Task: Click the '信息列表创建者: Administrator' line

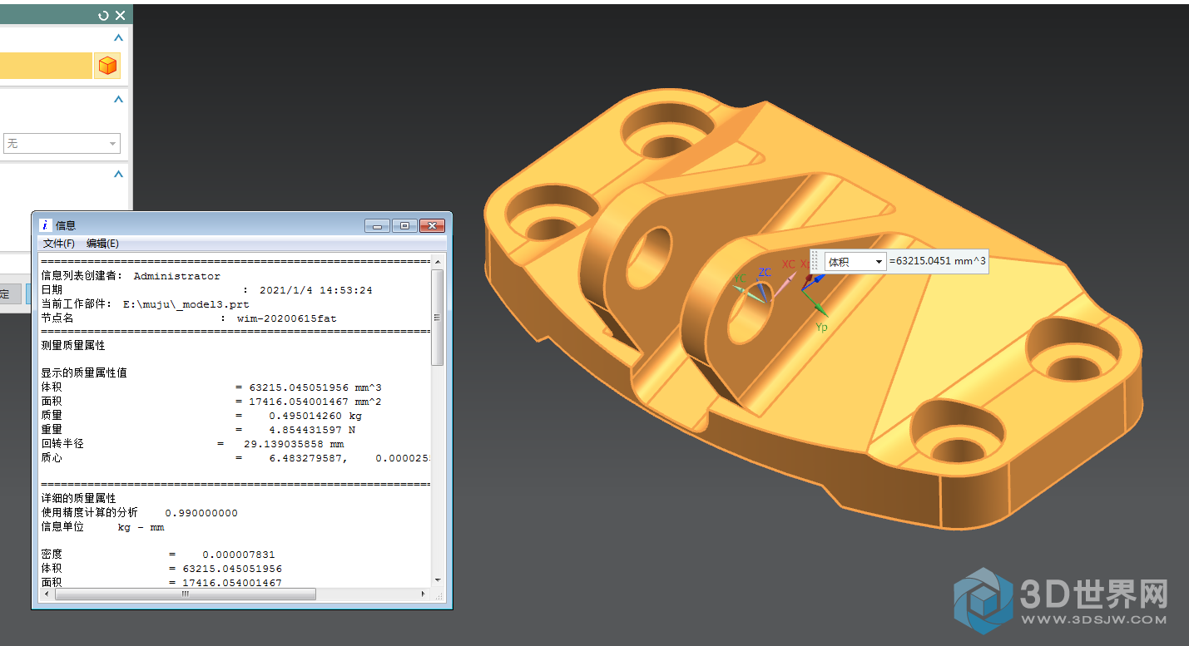Action: tap(131, 276)
